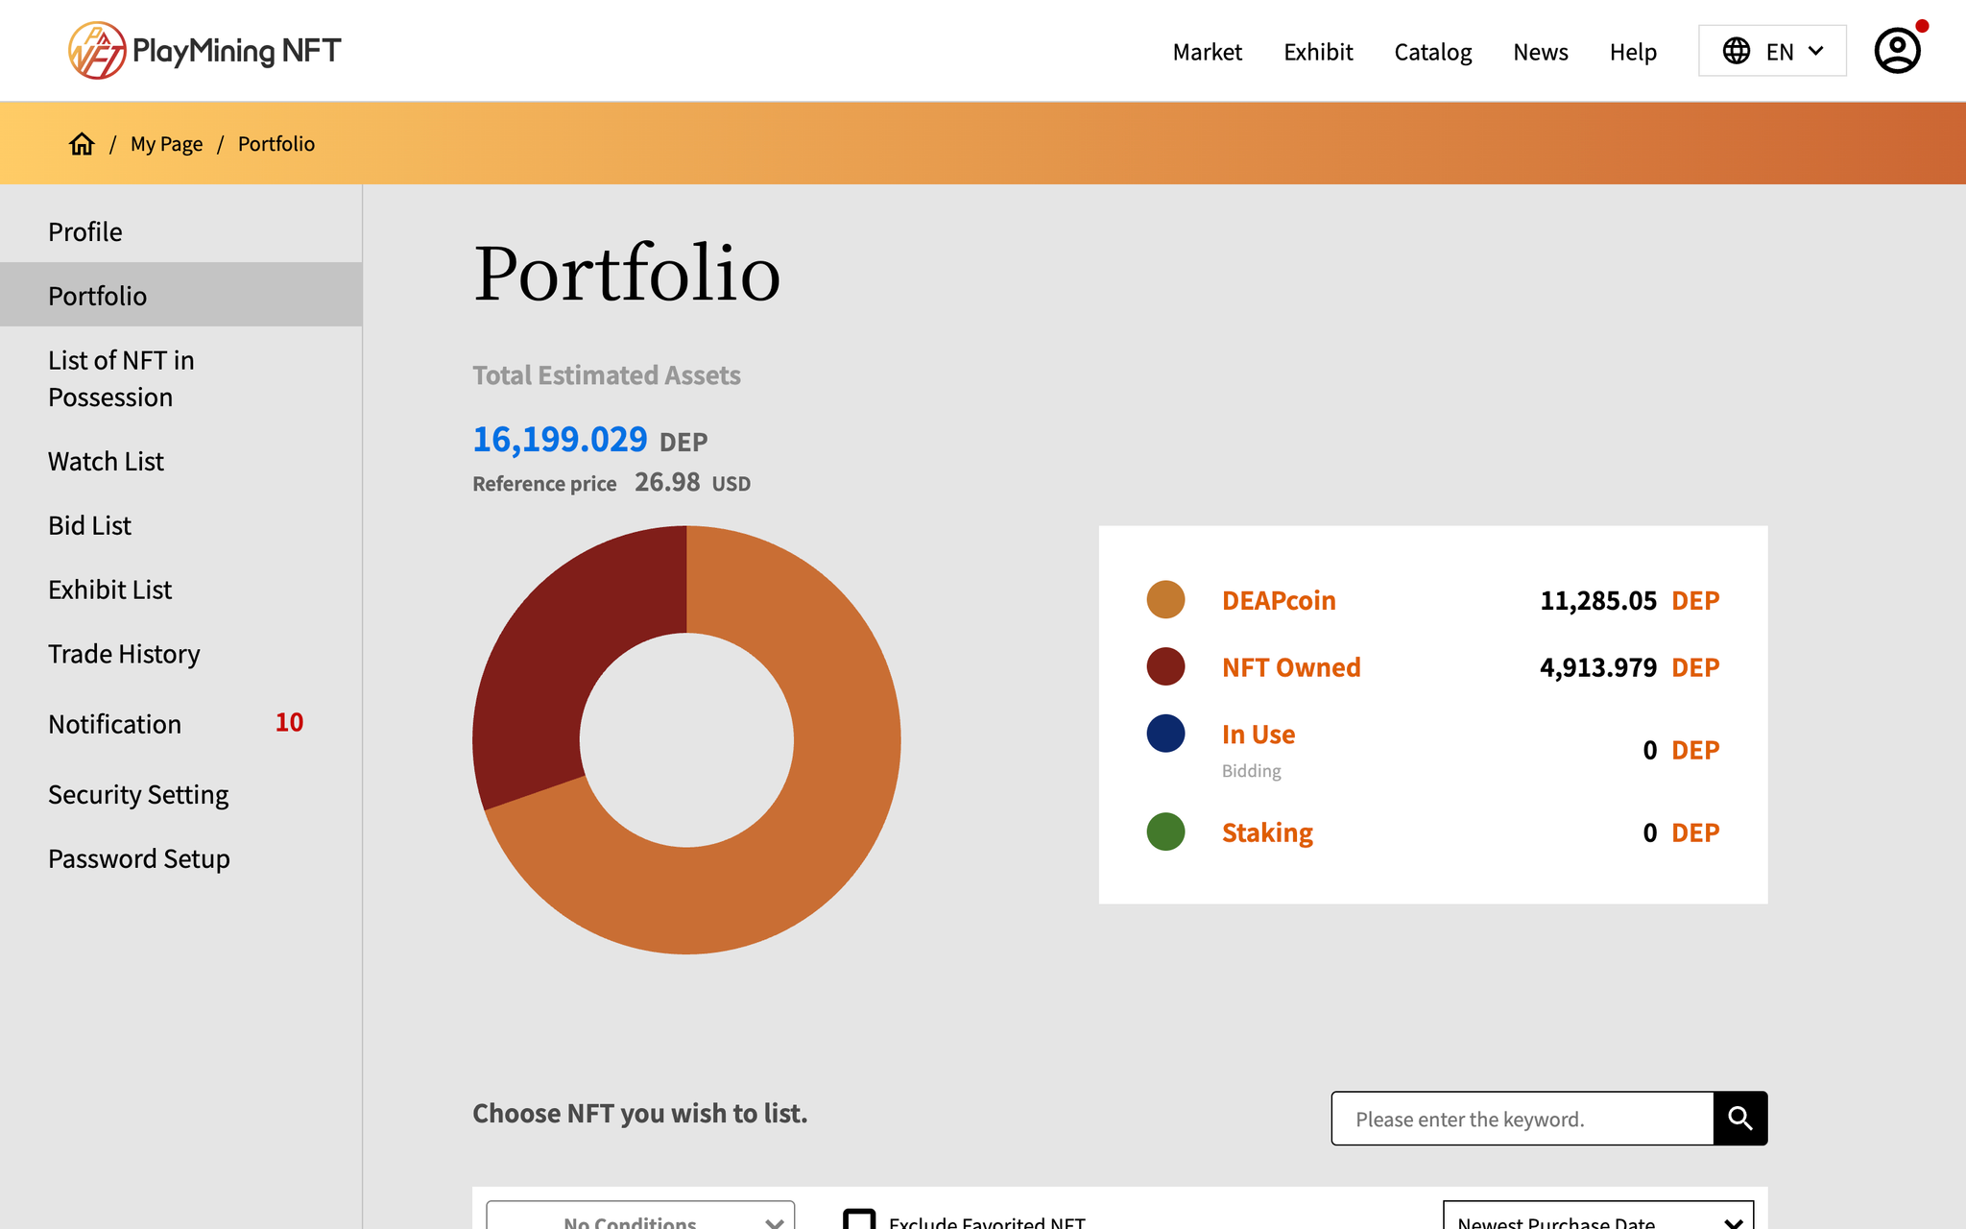1966x1229 pixels.
Task: Go to Catalog in top navigation
Action: (1432, 52)
